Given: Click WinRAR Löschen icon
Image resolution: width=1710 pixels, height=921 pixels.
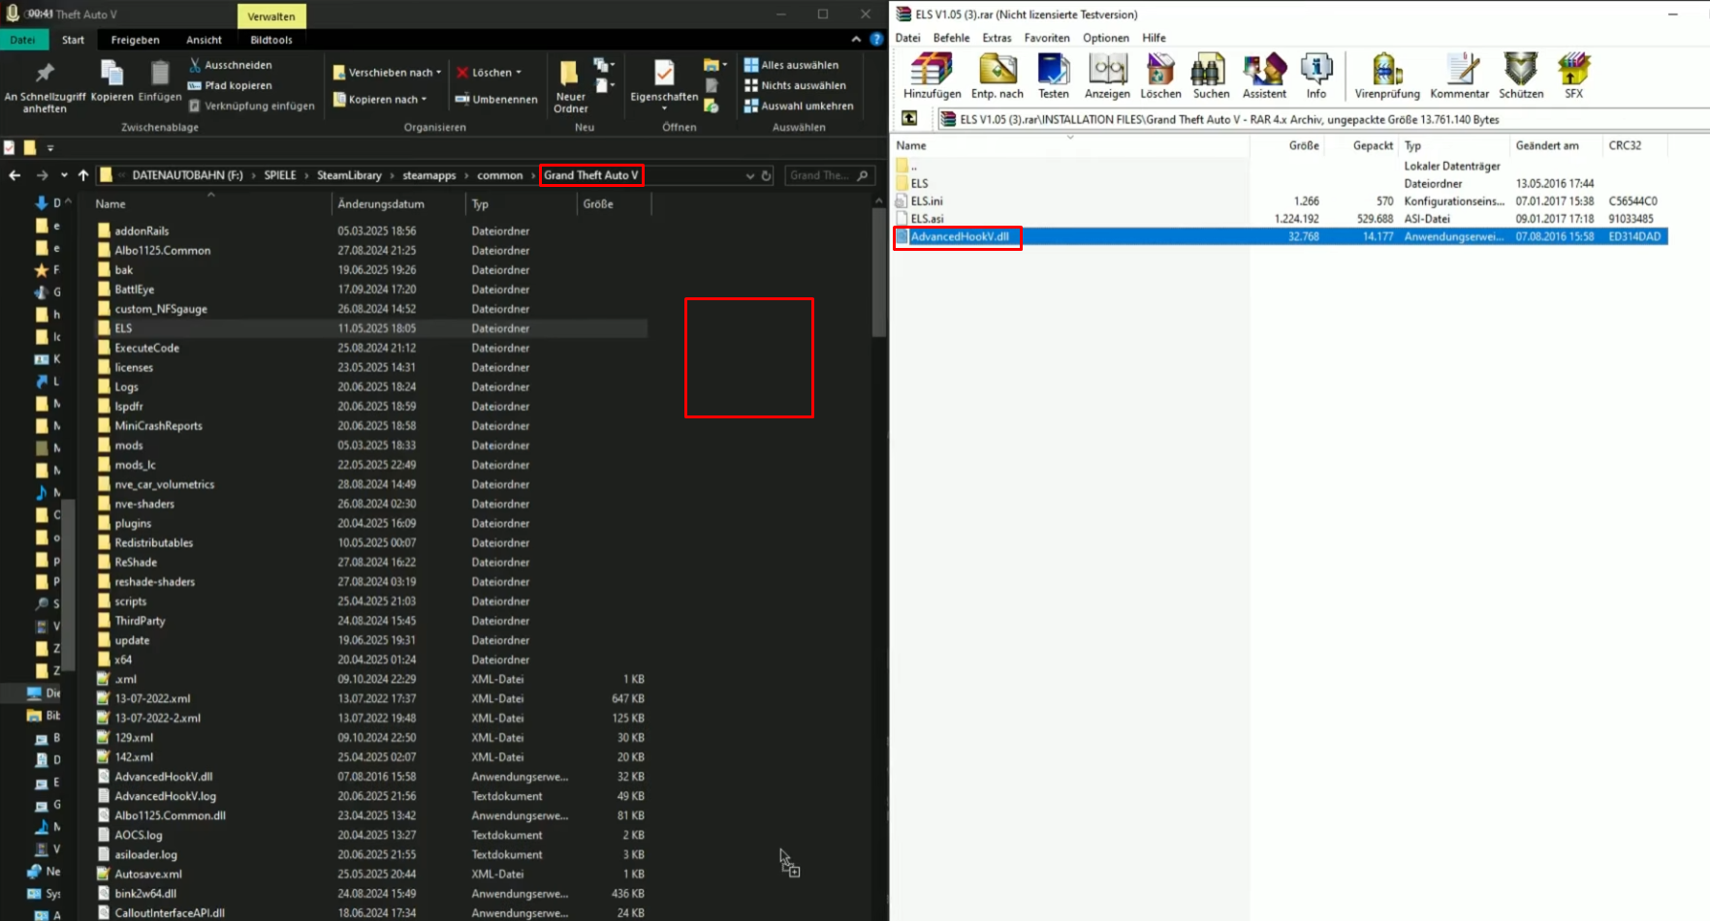Looking at the screenshot, I should click(1160, 77).
